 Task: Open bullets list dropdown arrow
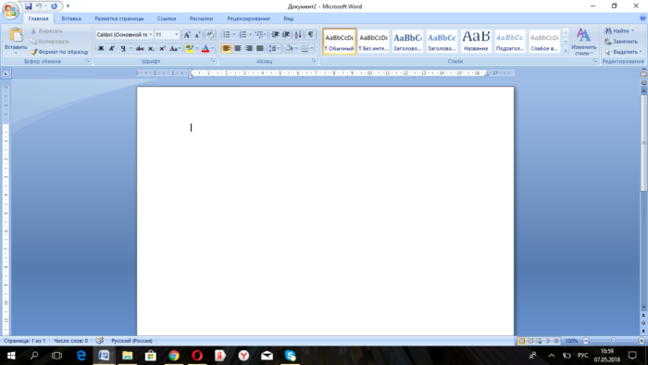(x=234, y=34)
